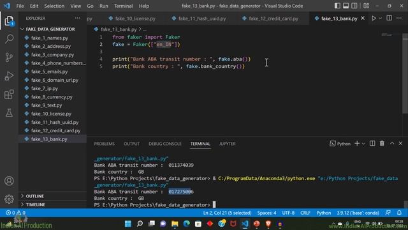Switch to the JUPYTER panel tab
The width and height of the screenshot is (408, 230).
coord(227,144)
